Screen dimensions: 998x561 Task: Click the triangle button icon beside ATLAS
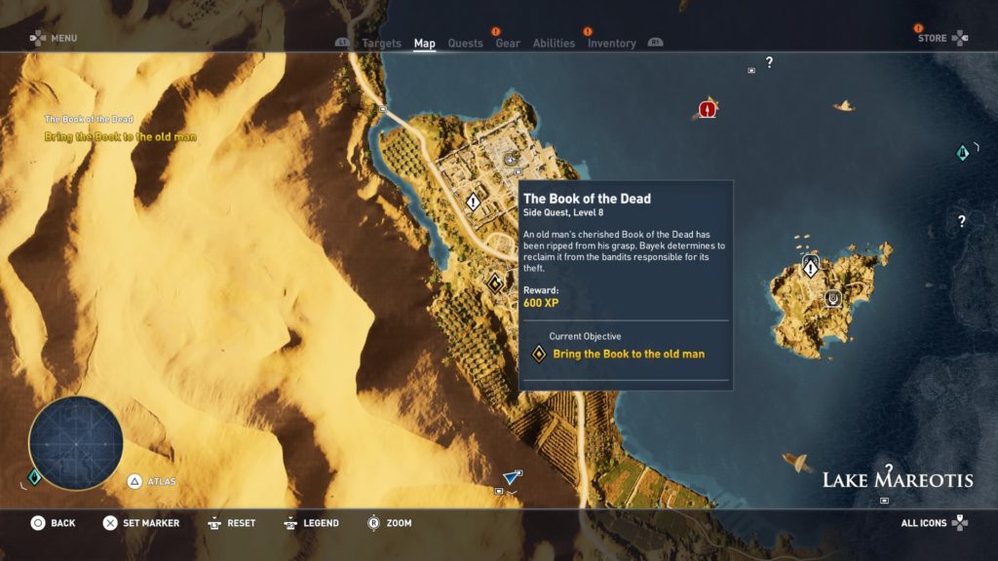[x=134, y=481]
